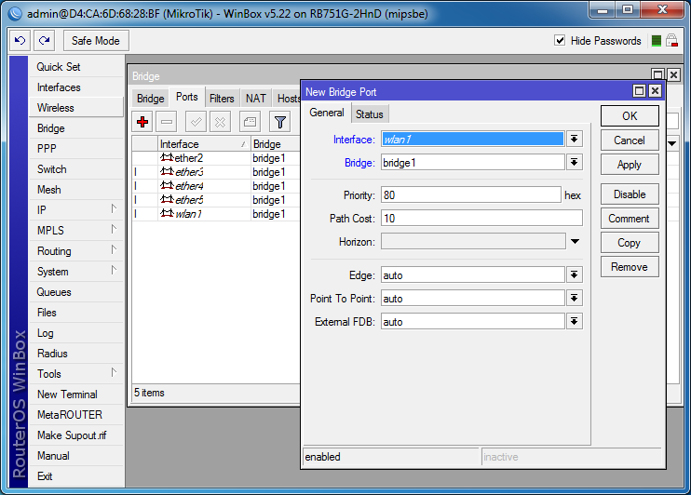Toggle the Safe Mode button
The height and width of the screenshot is (495, 691).
pos(96,41)
